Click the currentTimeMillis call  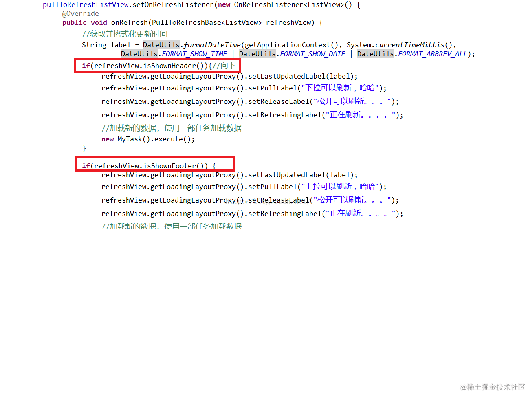click(409, 45)
